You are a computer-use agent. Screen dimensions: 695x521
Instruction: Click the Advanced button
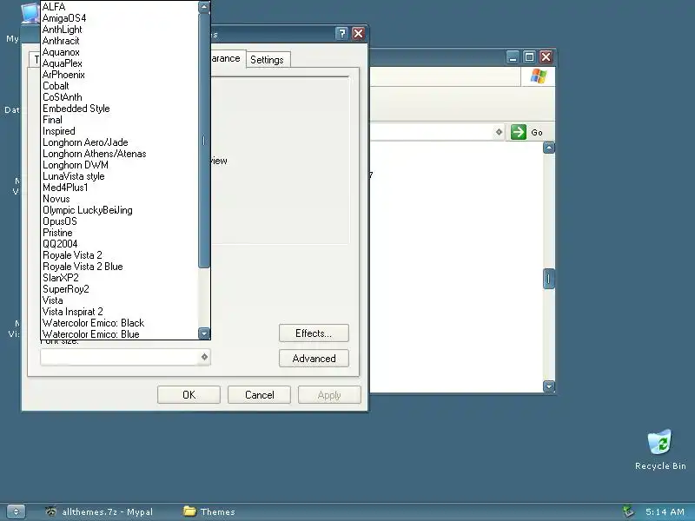314,359
